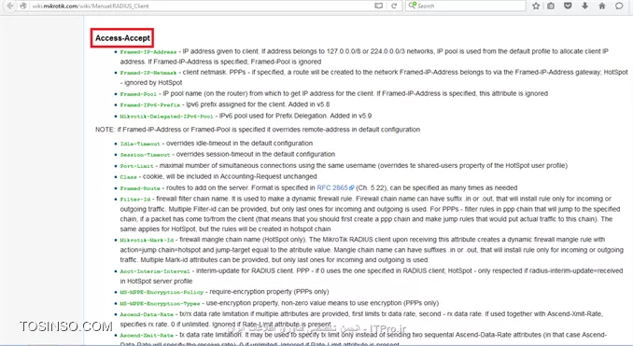Open the bookmarks list icon
Image resolution: width=633 pixels, height=346 pixels.
click(551, 6)
